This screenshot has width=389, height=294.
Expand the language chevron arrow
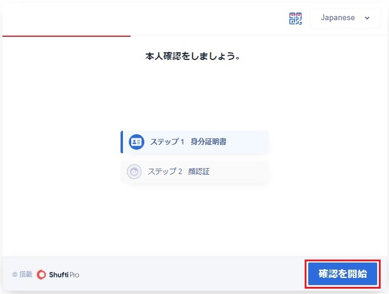367,18
